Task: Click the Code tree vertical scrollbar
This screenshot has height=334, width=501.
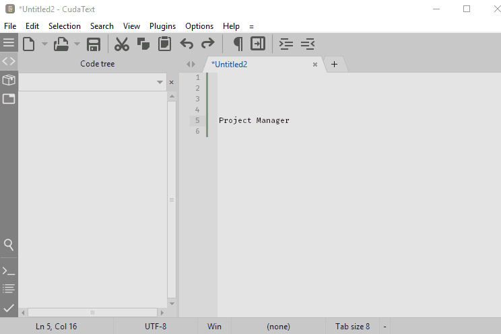Action: [x=172, y=200]
